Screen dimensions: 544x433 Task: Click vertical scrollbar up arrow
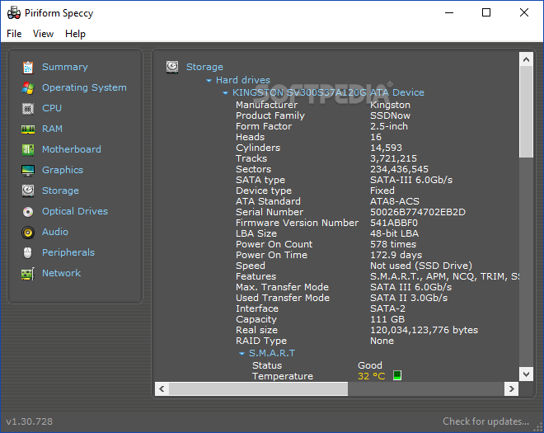(526, 59)
